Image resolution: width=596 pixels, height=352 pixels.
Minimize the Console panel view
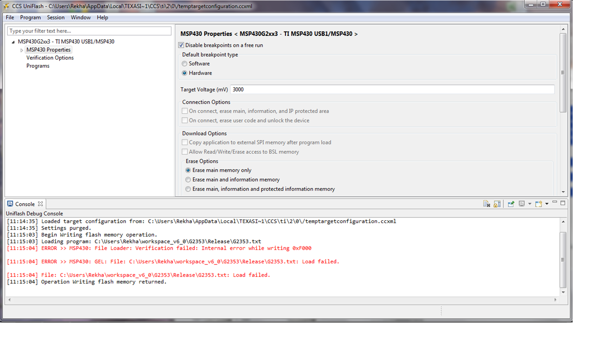pyautogui.click(x=555, y=203)
